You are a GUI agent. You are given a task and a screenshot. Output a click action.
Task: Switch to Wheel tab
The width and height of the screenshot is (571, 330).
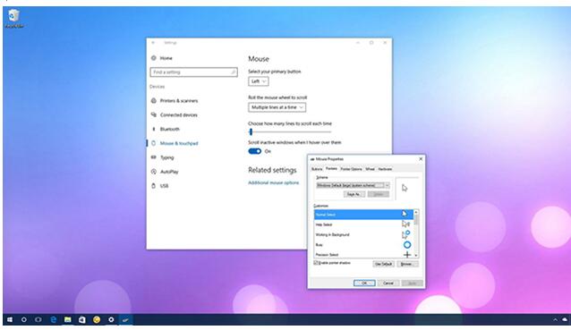click(x=370, y=169)
